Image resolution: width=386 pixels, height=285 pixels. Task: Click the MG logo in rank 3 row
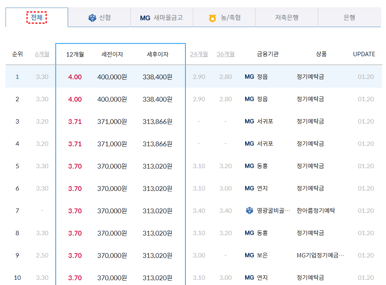pyautogui.click(x=250, y=121)
